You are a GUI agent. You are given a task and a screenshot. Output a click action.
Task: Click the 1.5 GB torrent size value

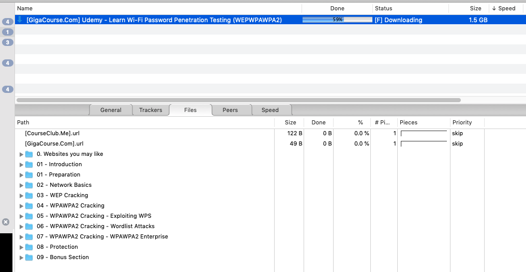click(x=478, y=20)
